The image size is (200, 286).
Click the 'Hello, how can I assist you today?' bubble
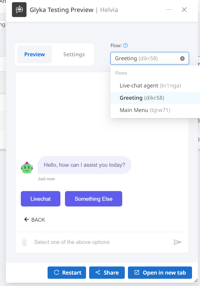coord(84,165)
